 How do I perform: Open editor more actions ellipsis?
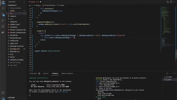point(174,2)
